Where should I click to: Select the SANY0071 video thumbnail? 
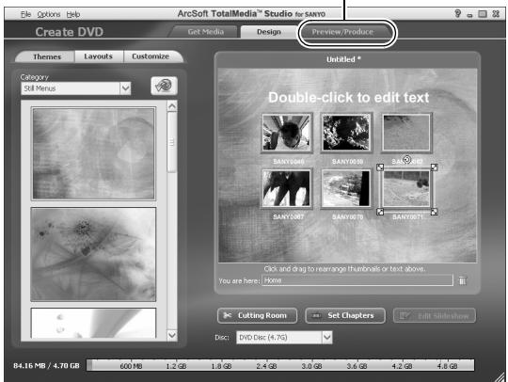pyautogui.click(x=407, y=189)
